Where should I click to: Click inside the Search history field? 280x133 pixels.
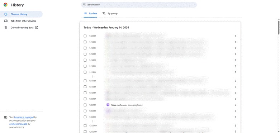[x=139, y=5]
